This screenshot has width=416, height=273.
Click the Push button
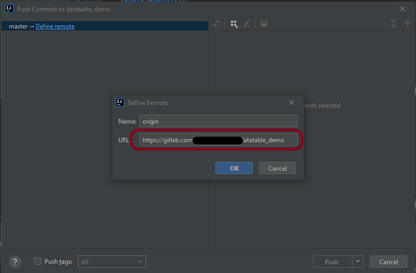pos(332,262)
